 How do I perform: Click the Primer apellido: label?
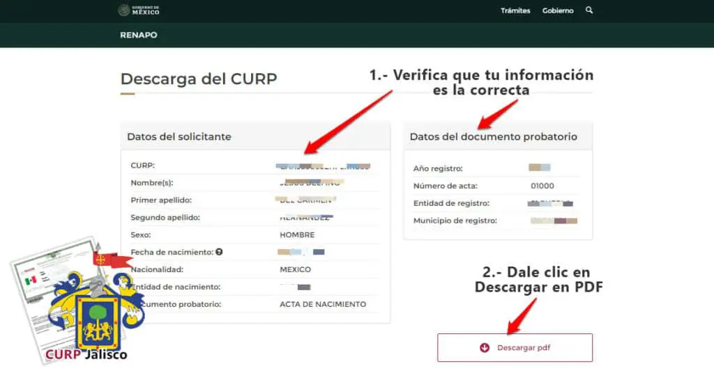[161, 200]
